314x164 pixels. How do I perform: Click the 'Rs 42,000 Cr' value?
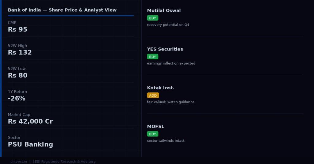(x=30, y=121)
